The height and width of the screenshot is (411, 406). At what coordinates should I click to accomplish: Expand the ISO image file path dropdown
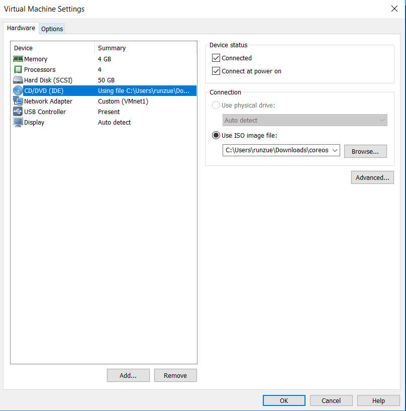click(x=335, y=150)
